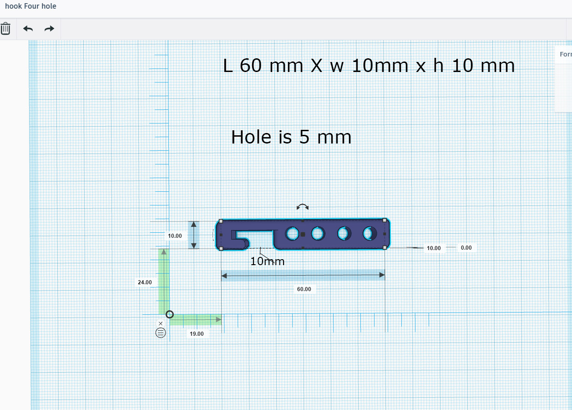Screen dimensions: 572x410
Task: Click the ruler origin circle
Action: point(169,314)
